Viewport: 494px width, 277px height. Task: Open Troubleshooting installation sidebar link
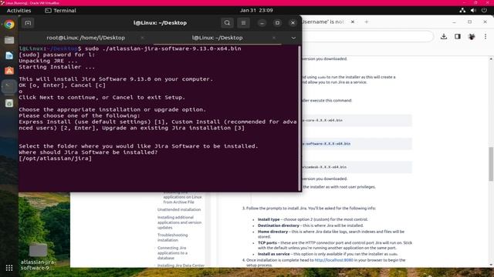click(x=172, y=238)
